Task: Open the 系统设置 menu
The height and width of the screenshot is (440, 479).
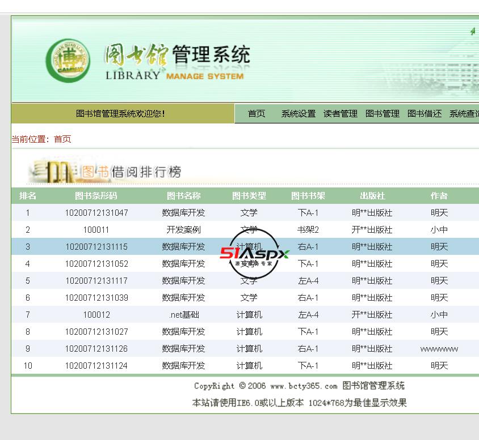Action: [x=299, y=114]
